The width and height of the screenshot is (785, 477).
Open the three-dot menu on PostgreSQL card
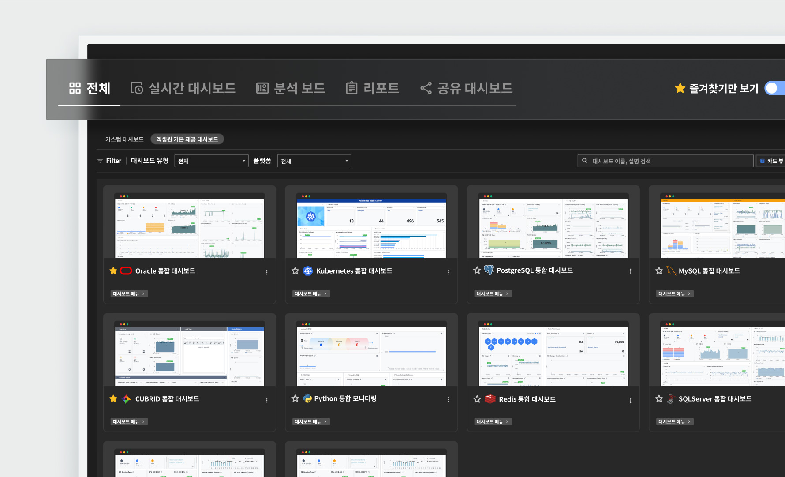[x=630, y=271]
